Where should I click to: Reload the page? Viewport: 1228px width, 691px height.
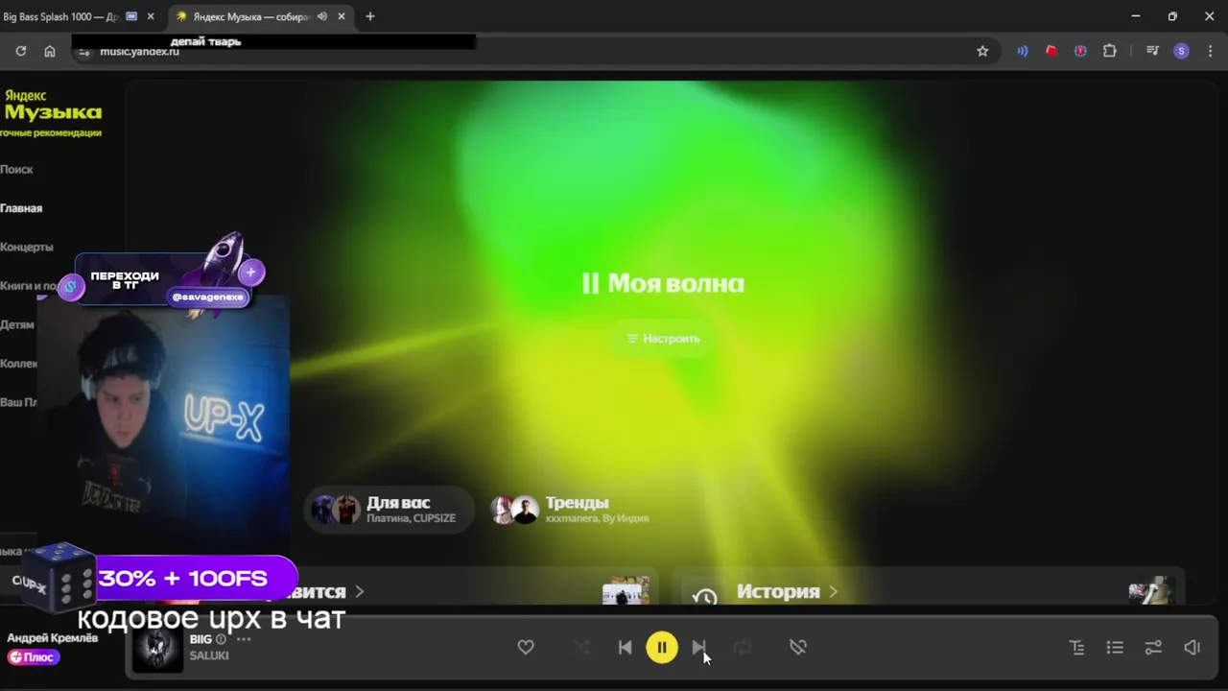tap(20, 51)
